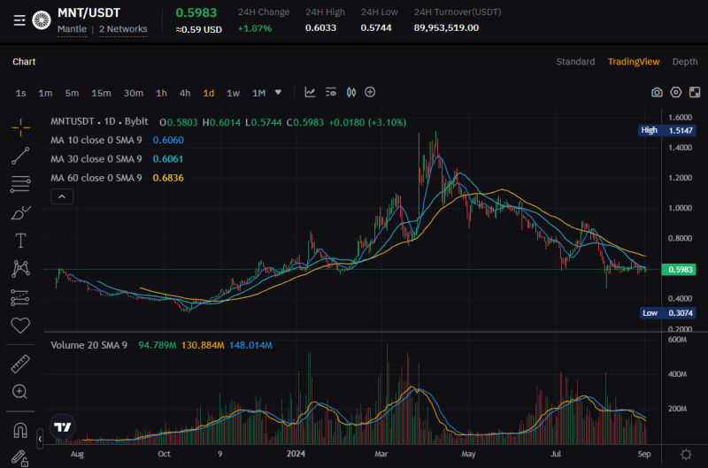Select the 1d timeframe

(x=209, y=93)
